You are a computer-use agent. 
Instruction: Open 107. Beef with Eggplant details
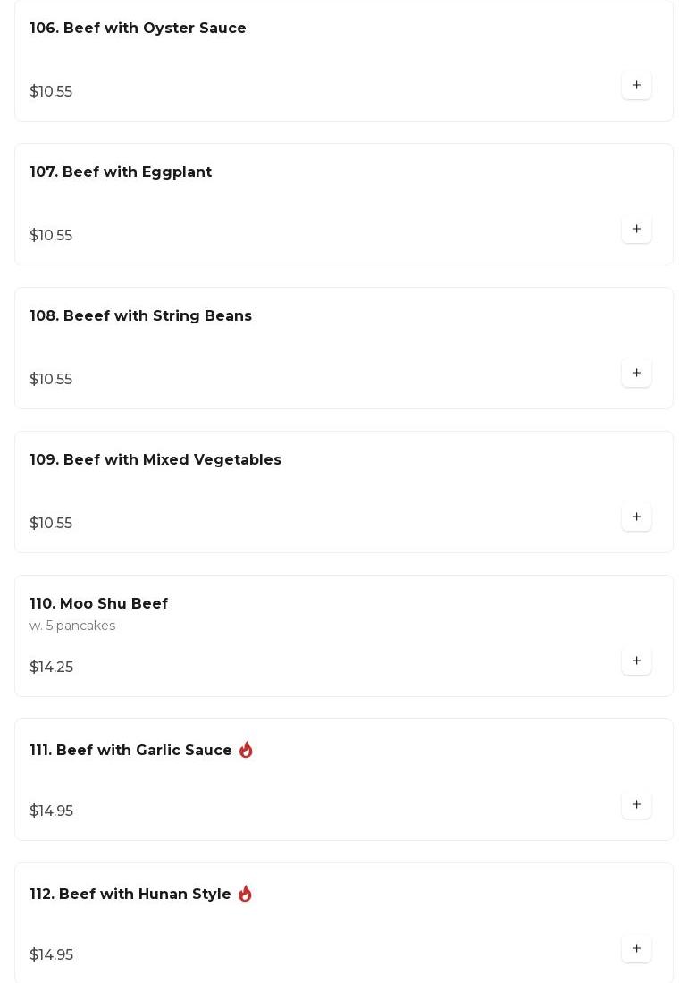121,172
